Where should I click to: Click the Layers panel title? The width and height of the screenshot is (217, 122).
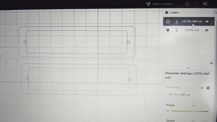pyautogui.click(x=174, y=12)
